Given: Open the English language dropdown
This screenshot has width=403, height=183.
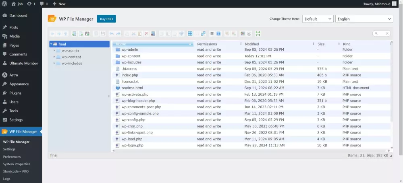Looking at the screenshot, I should (364, 19).
